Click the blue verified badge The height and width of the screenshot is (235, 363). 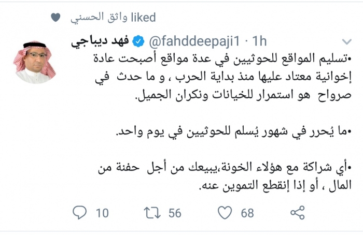coord(138,39)
